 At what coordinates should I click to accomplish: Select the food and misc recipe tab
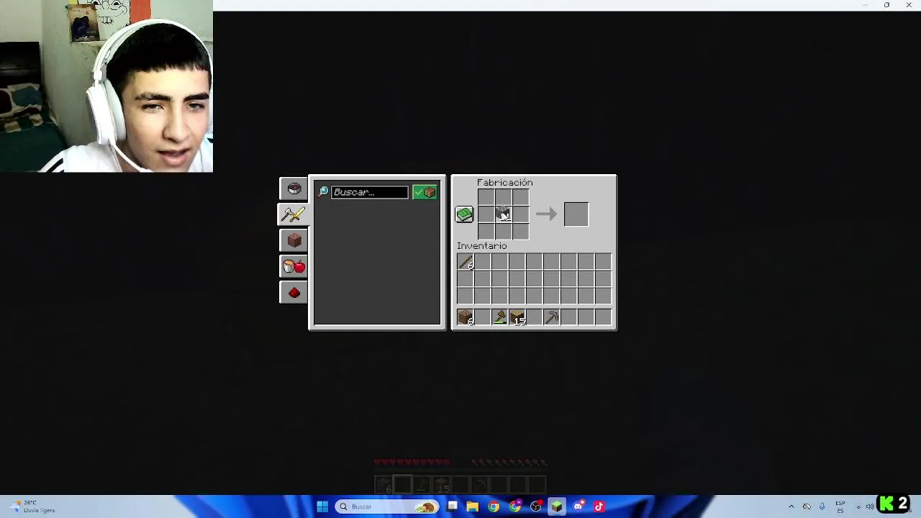coord(294,266)
